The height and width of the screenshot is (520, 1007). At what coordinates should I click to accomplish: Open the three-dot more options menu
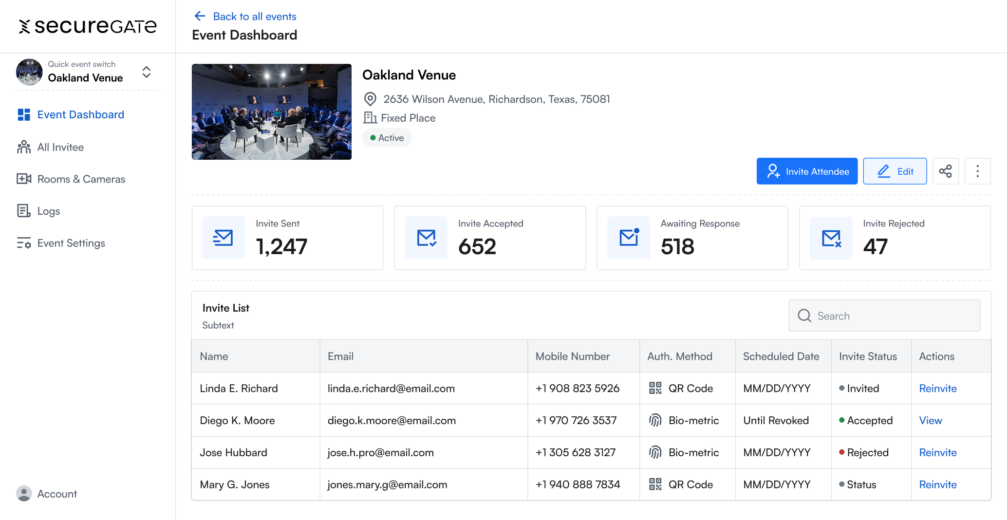[977, 171]
